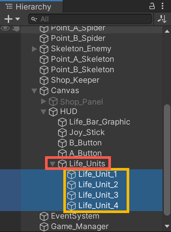
Task: Open the create dropdown arrow beside plus
Action: [18, 19]
